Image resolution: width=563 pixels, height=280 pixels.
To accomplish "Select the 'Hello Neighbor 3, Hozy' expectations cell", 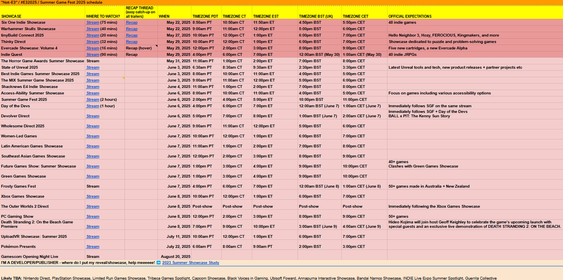I will pos(475,35).
